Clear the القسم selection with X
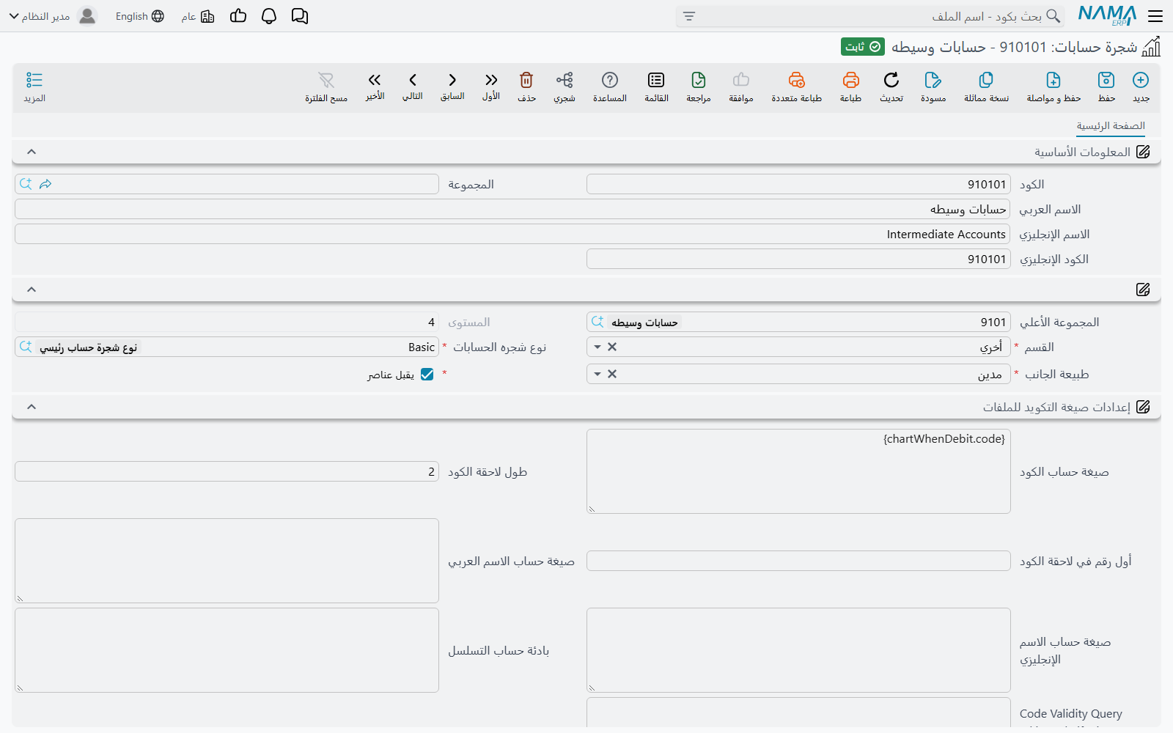 click(x=612, y=347)
